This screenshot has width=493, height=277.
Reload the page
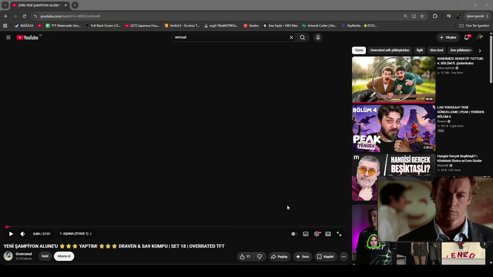[x=24, y=16]
